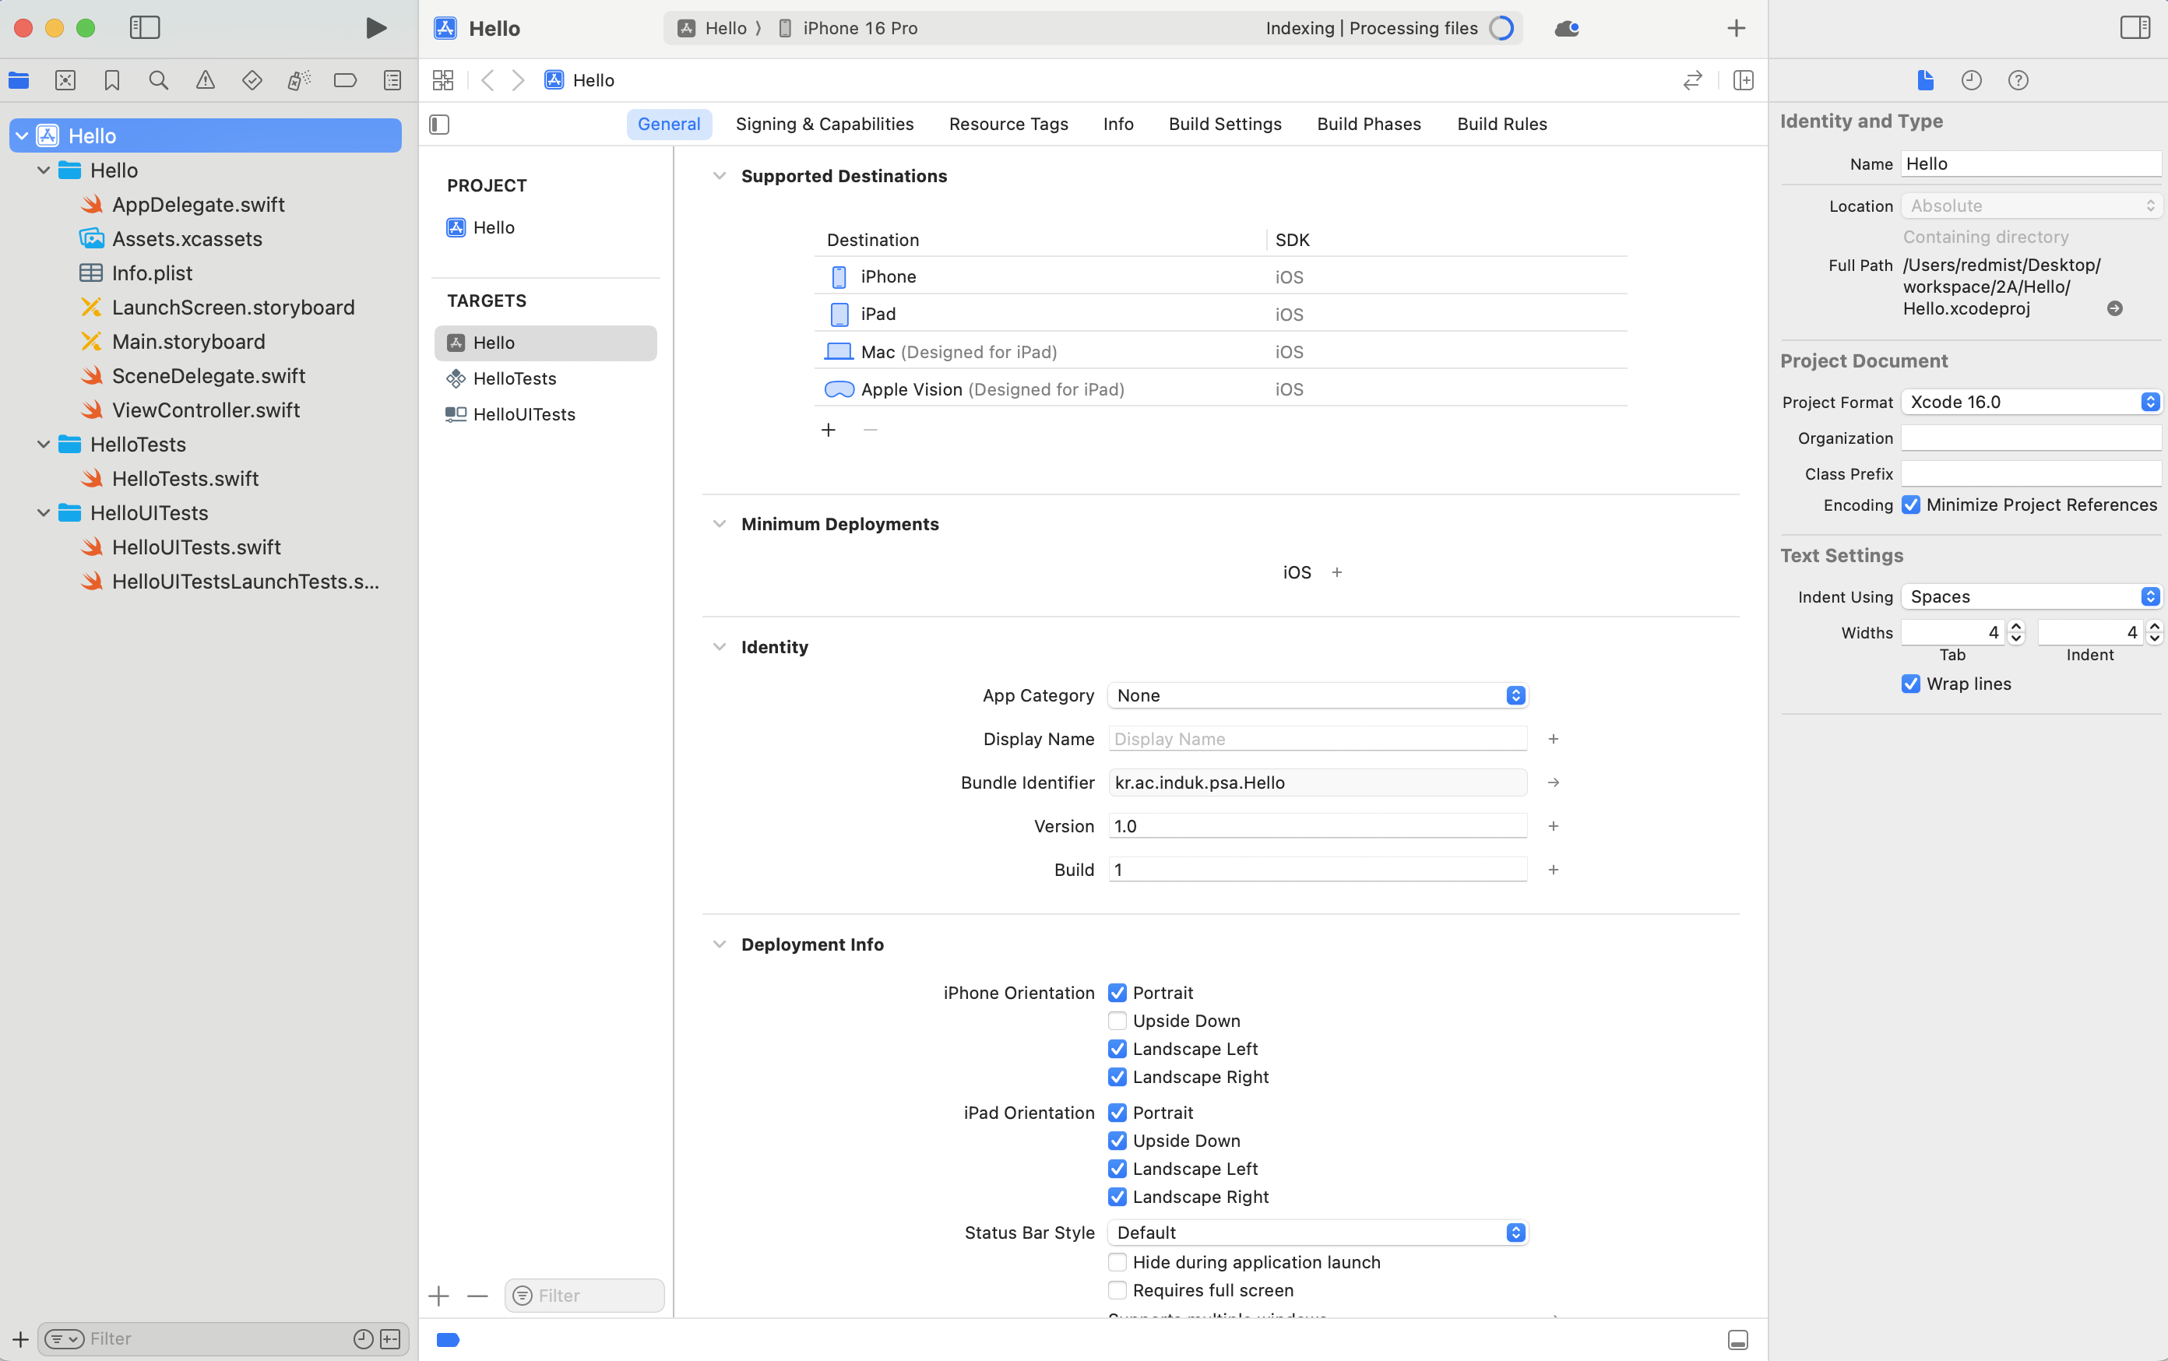Open ViewController.swift in the navigator
Viewport: 2168px width, 1361px height.
click(206, 410)
